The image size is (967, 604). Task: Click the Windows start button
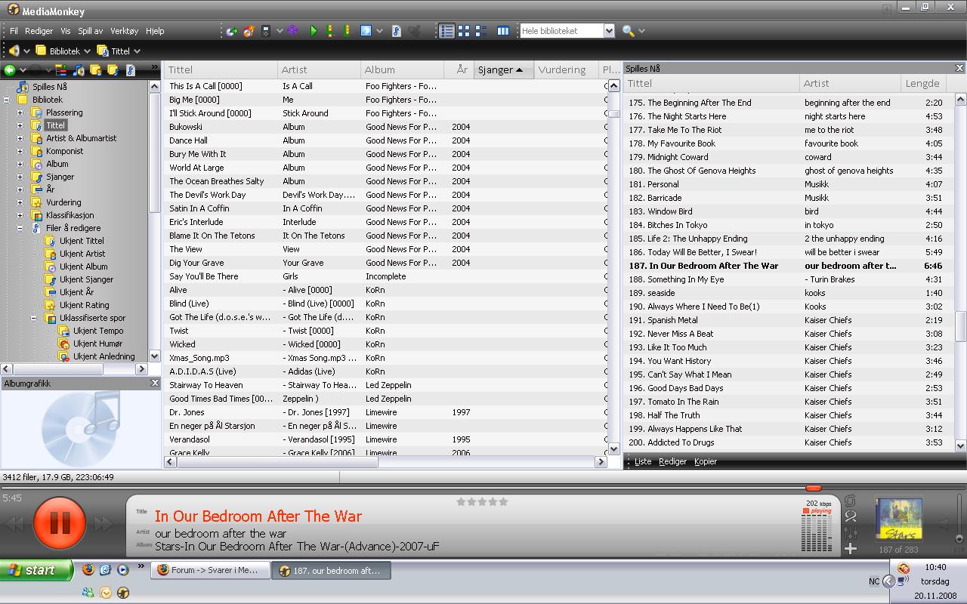[36, 570]
